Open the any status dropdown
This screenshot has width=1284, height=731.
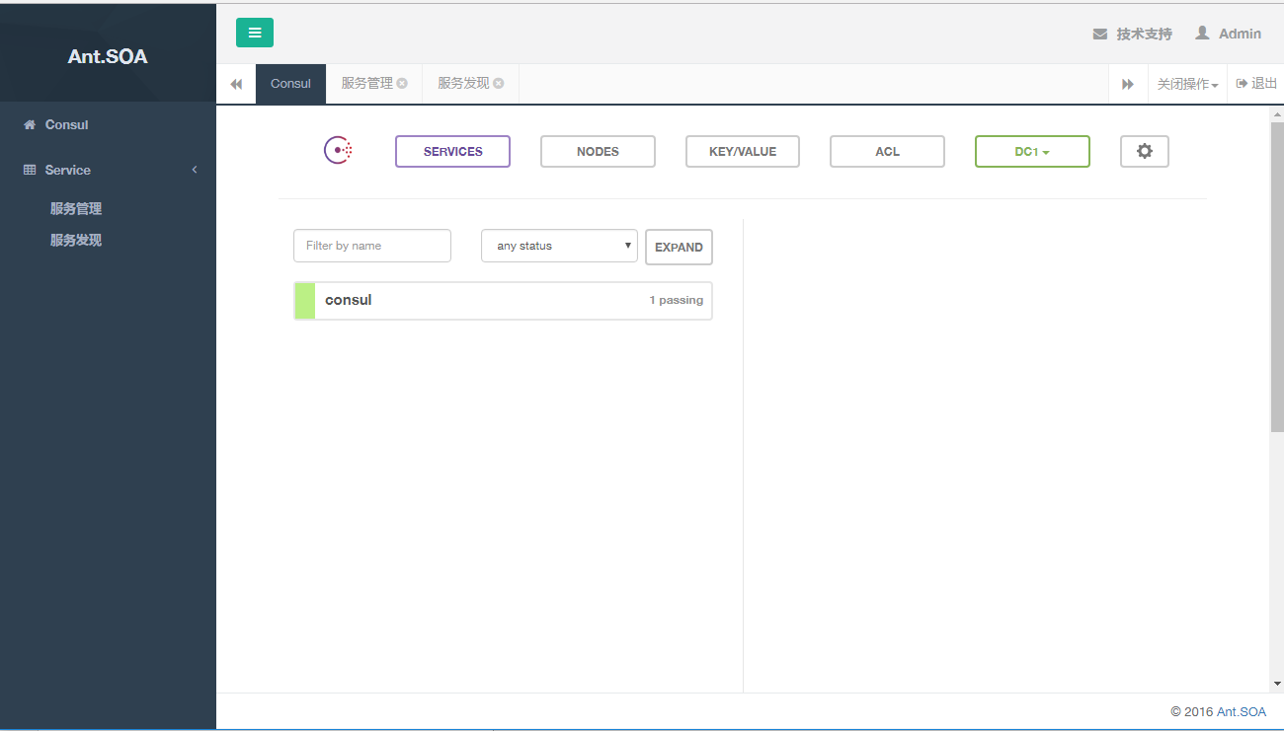coord(559,246)
